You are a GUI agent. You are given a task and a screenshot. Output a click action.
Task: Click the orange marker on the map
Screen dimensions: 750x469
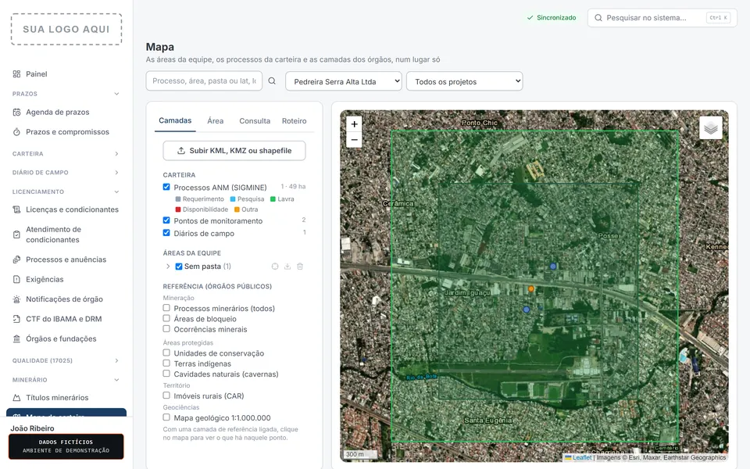click(x=531, y=288)
